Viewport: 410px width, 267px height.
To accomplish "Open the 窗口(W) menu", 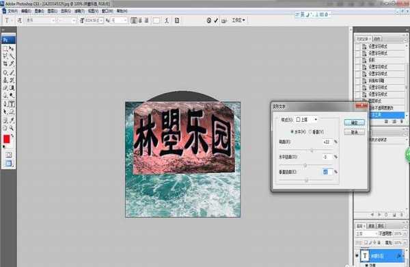I will 107,11.
